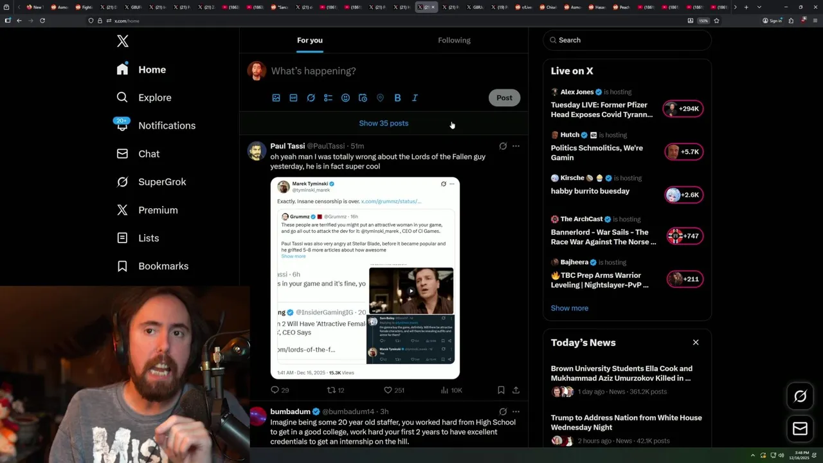
Task: Join Kirsche live with +2.6K
Action: tap(683, 195)
